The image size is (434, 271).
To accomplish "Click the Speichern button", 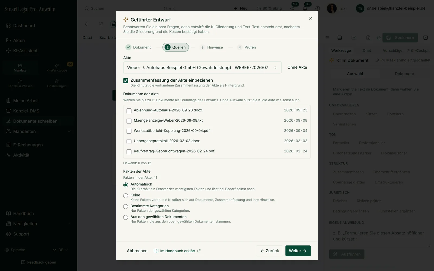I will coord(400,38).
